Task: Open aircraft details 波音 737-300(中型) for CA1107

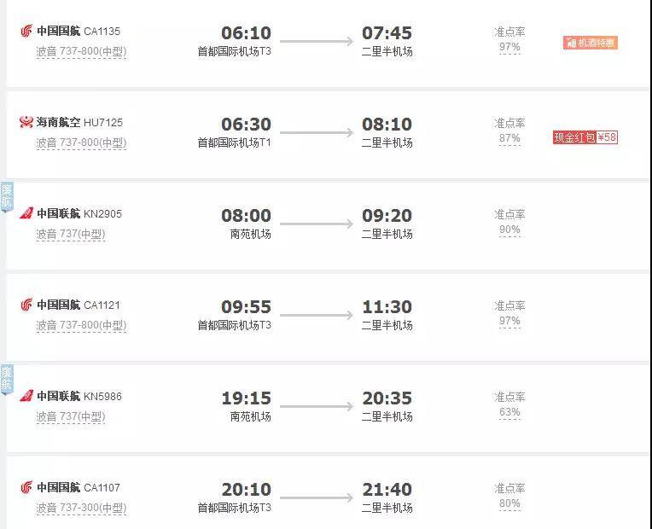Action: [x=81, y=509]
